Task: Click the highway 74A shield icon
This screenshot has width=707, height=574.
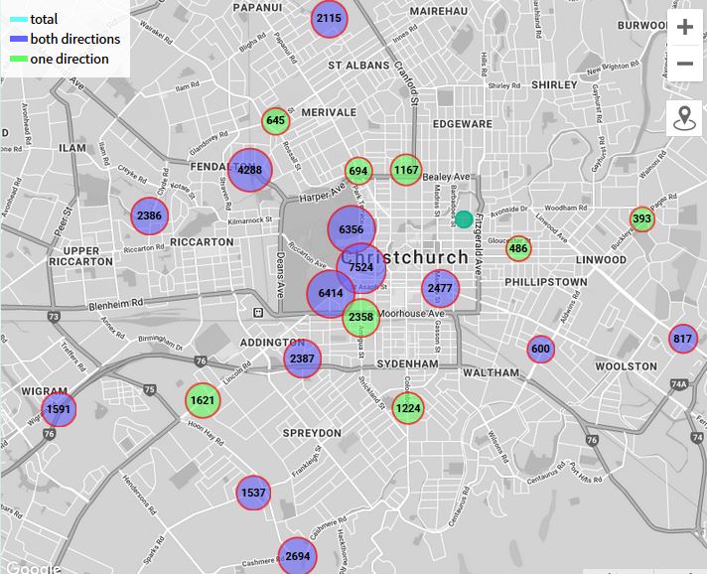Action: [x=678, y=384]
